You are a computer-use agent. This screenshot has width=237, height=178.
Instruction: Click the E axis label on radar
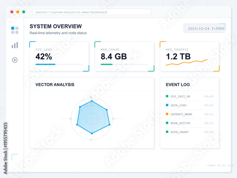[x=113, y=119]
